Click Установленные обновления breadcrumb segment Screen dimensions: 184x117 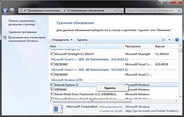85,11
